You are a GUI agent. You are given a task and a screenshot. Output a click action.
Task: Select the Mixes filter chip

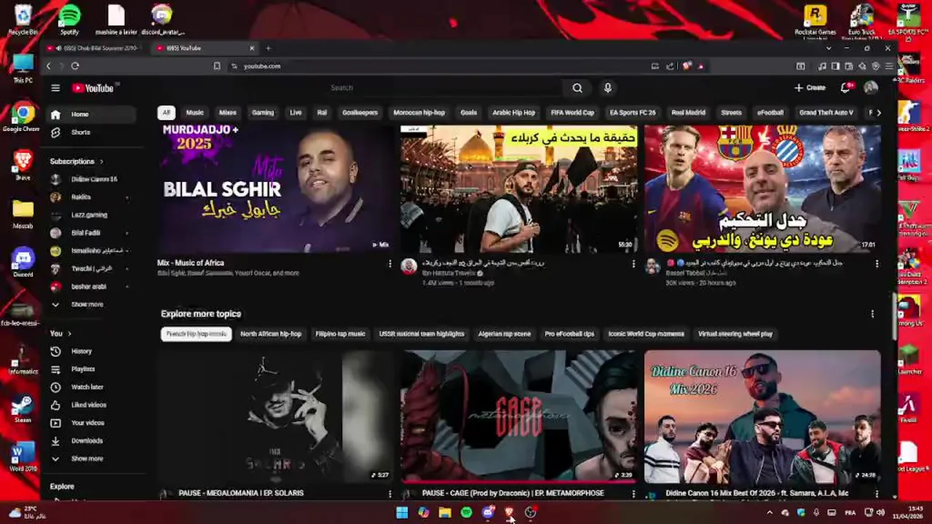pos(228,113)
